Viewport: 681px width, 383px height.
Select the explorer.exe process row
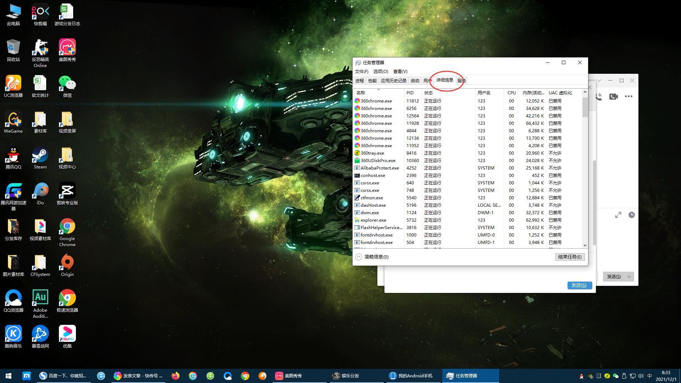[467, 220]
